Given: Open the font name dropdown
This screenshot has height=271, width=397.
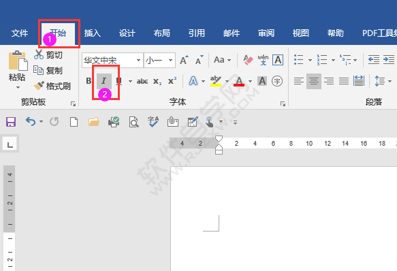Looking at the screenshot, I should (138, 61).
